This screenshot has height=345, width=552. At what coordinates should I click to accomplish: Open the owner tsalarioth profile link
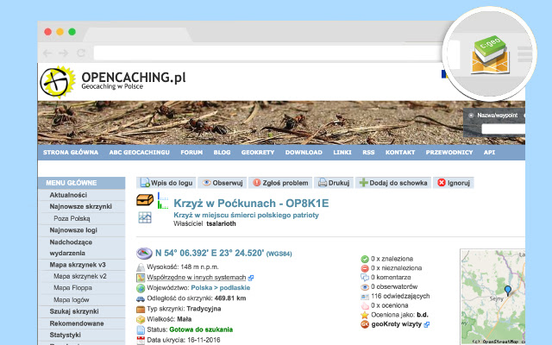tap(221, 223)
